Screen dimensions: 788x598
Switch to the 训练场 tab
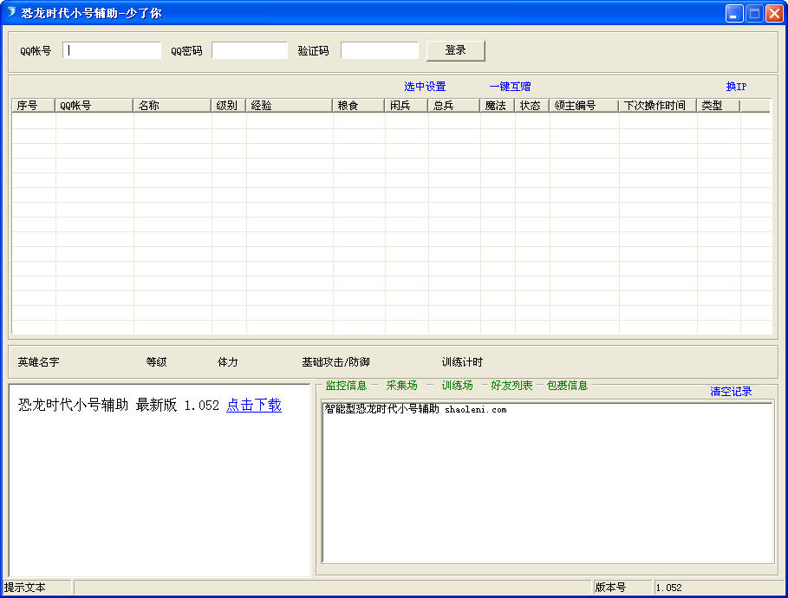[457, 386]
